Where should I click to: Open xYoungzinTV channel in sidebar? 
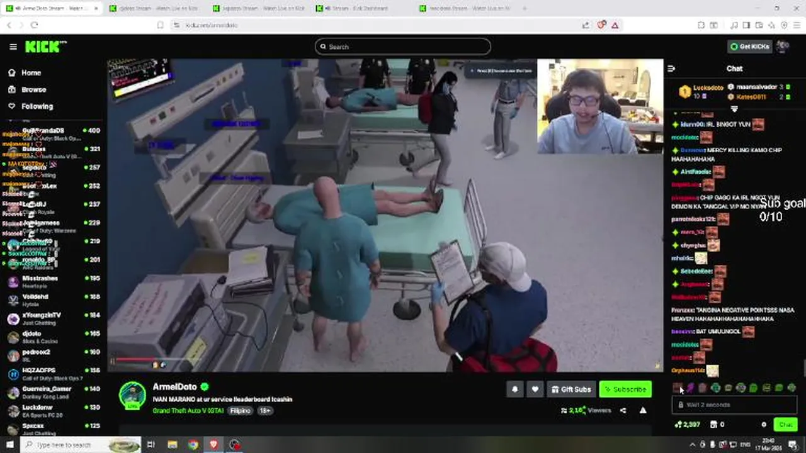point(53,318)
